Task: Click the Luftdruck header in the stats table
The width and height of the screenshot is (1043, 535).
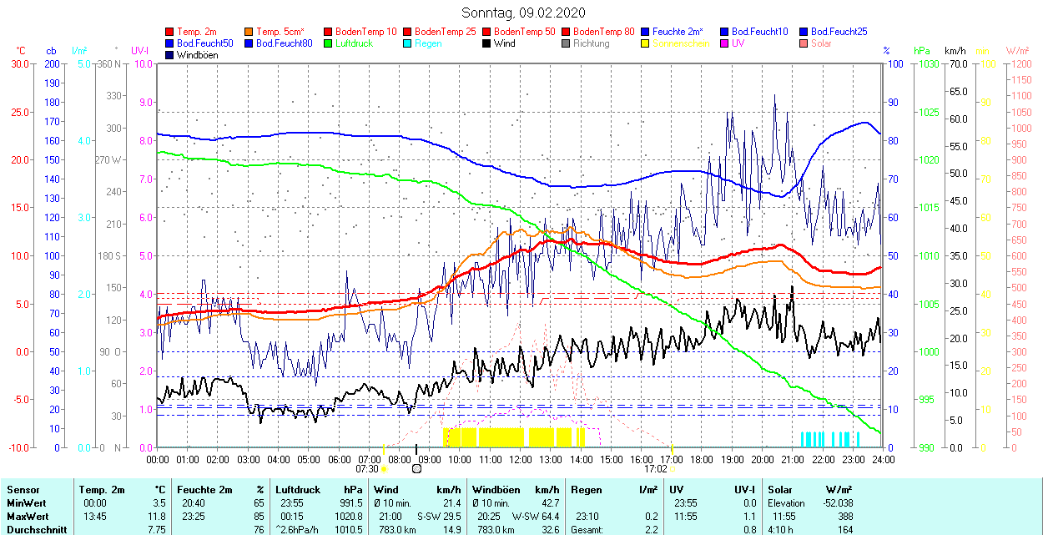Action: coord(297,490)
